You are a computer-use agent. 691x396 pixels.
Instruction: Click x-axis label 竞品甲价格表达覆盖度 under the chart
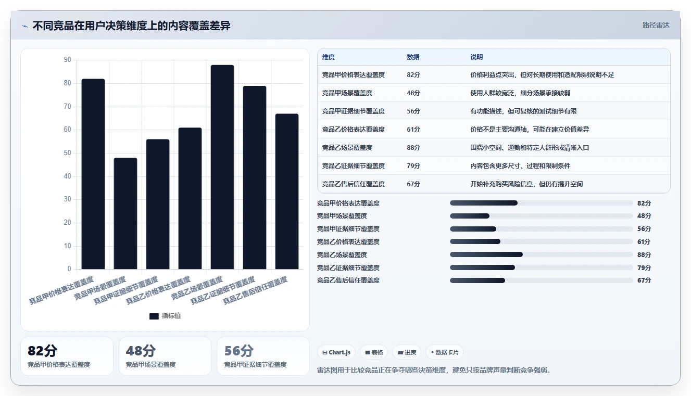pyautogui.click(x=61, y=291)
